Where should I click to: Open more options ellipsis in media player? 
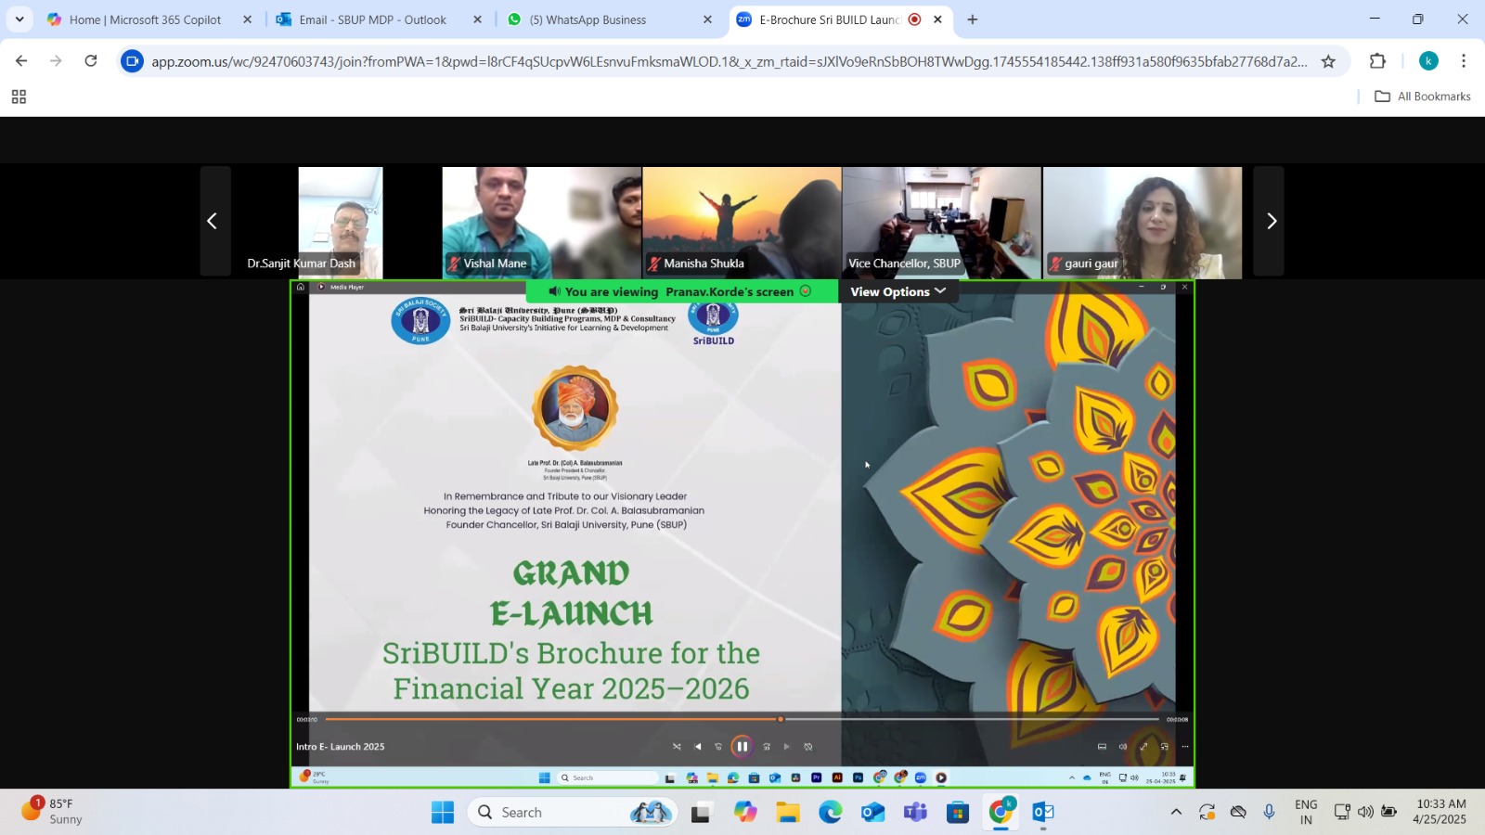1185,746
